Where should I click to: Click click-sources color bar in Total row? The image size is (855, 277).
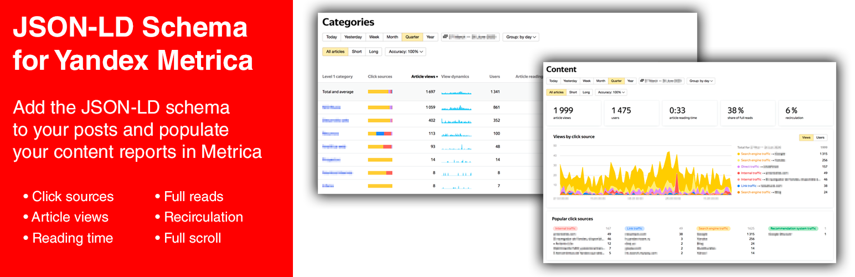point(380,91)
